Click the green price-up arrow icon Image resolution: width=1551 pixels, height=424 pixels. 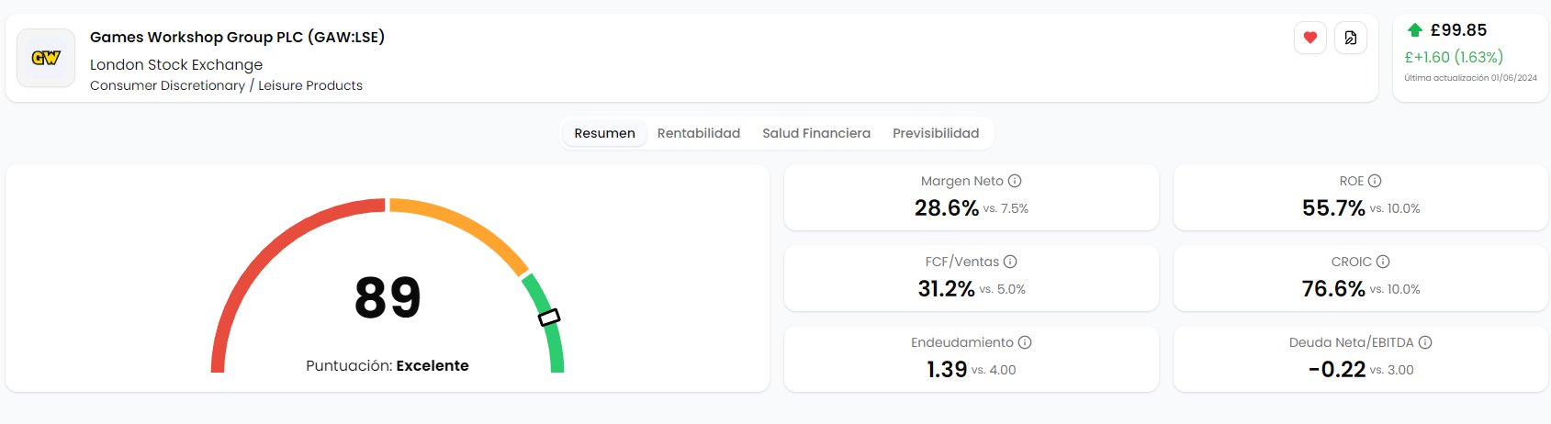(1415, 30)
